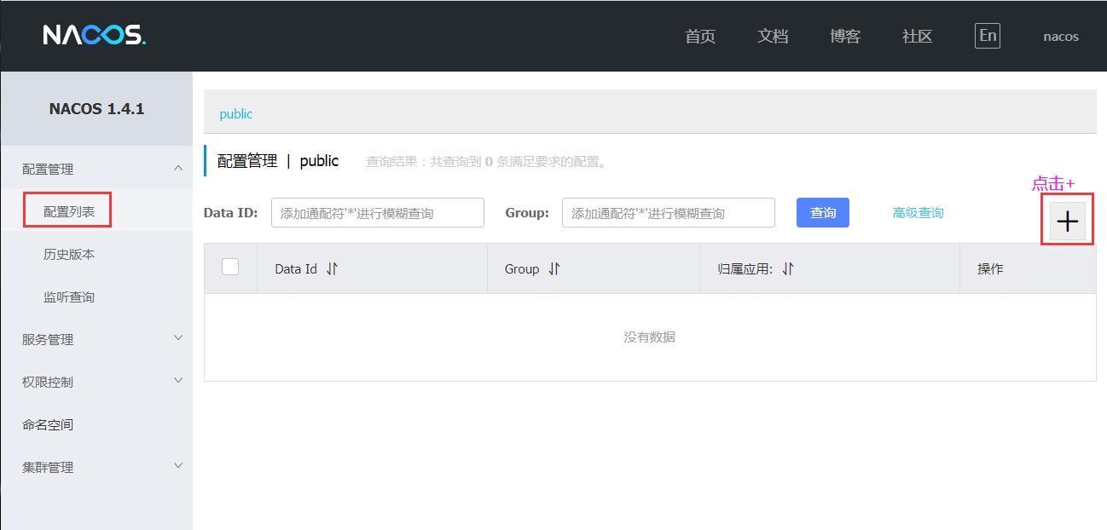Sort configurations by 归属应用 column
Screen dimensions: 1107x530
click(788, 268)
